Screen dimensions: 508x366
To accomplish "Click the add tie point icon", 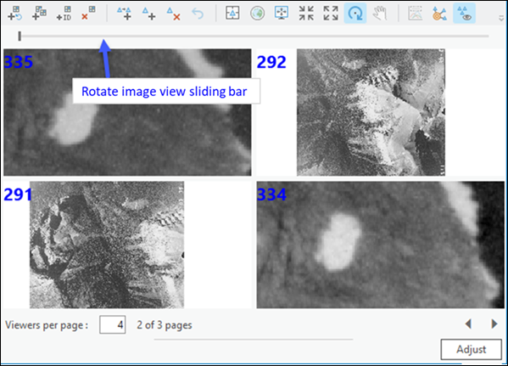I will click(148, 14).
